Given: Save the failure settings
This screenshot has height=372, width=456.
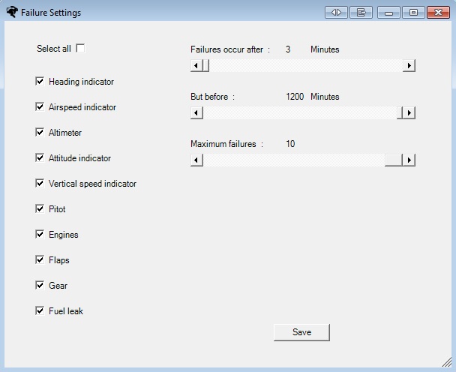Looking at the screenshot, I should pyautogui.click(x=301, y=332).
